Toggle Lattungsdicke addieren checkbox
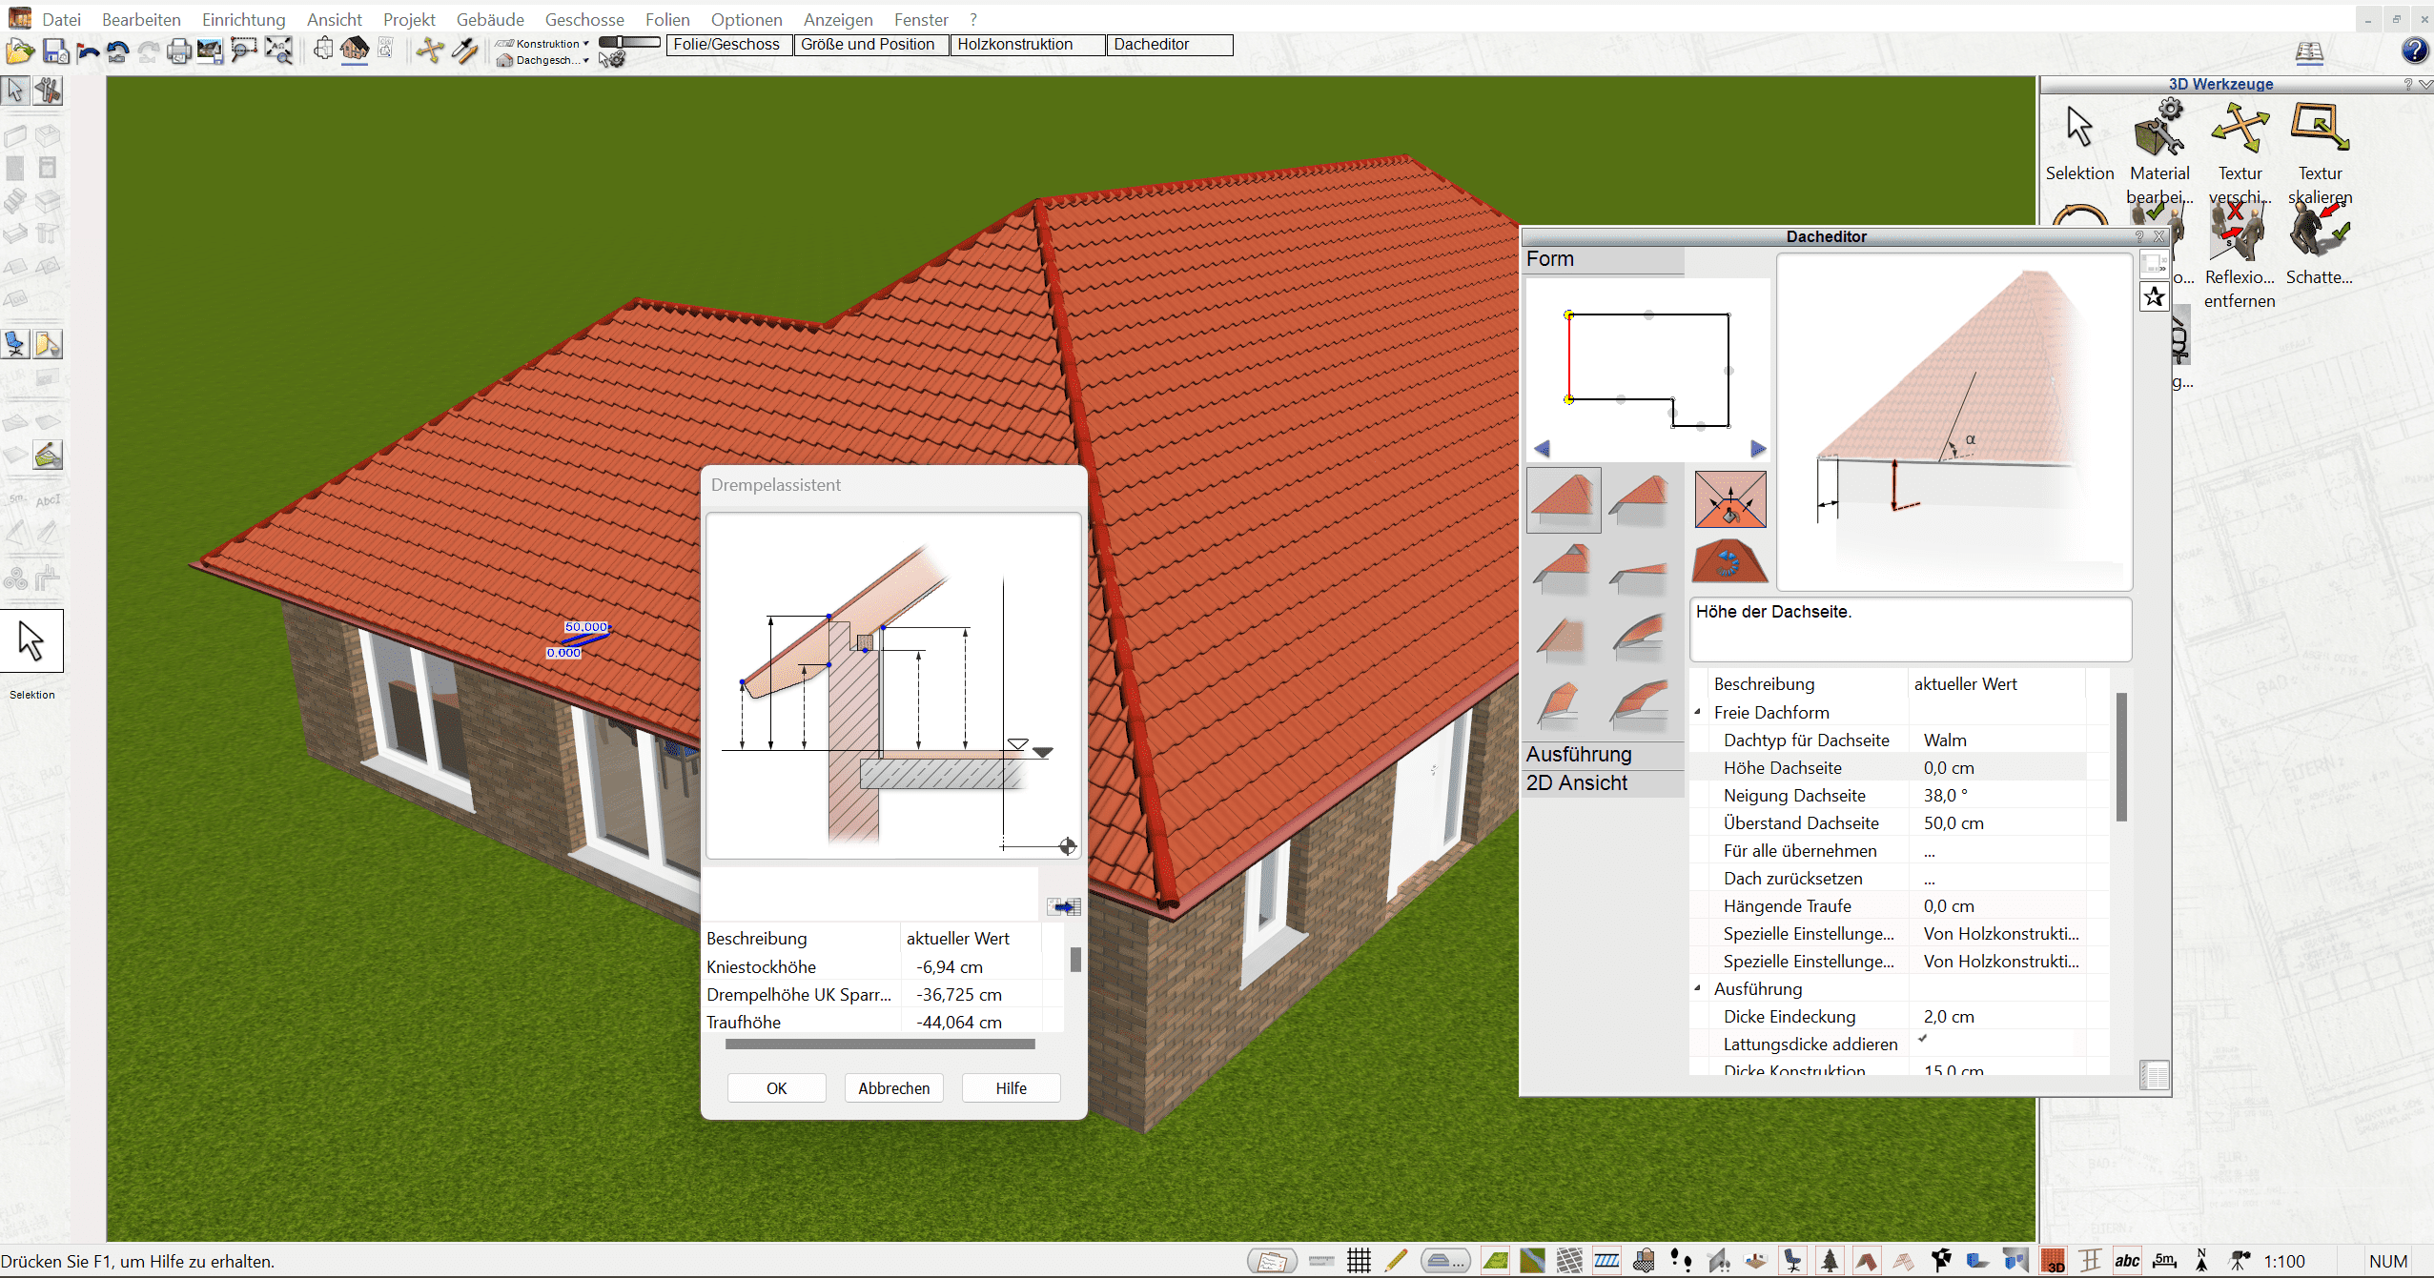 [1923, 1040]
